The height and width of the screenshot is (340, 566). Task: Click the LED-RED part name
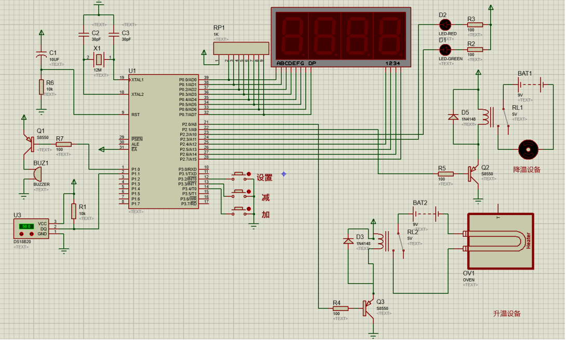tap(448, 34)
